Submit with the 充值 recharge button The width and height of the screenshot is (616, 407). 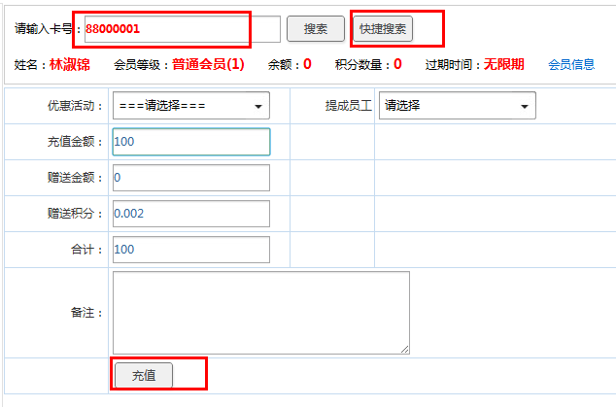click(x=144, y=375)
